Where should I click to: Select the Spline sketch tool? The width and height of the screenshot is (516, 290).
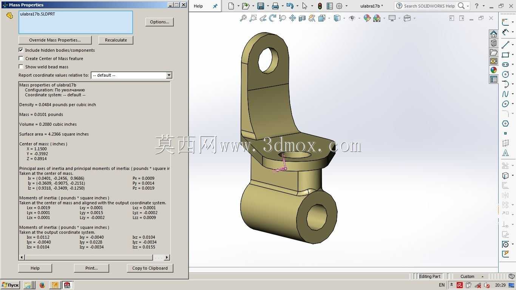505,94
